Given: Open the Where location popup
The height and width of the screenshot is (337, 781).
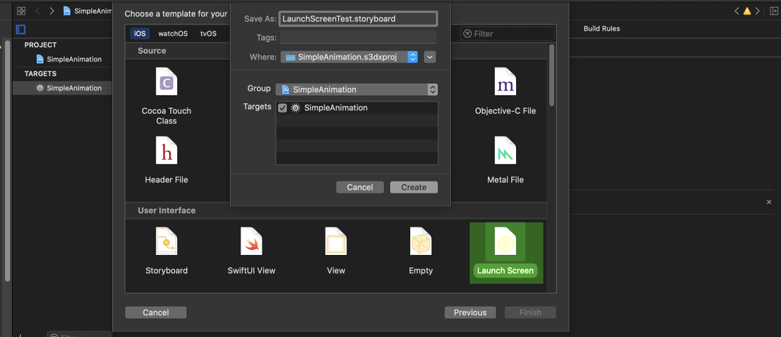Looking at the screenshot, I should coord(349,57).
